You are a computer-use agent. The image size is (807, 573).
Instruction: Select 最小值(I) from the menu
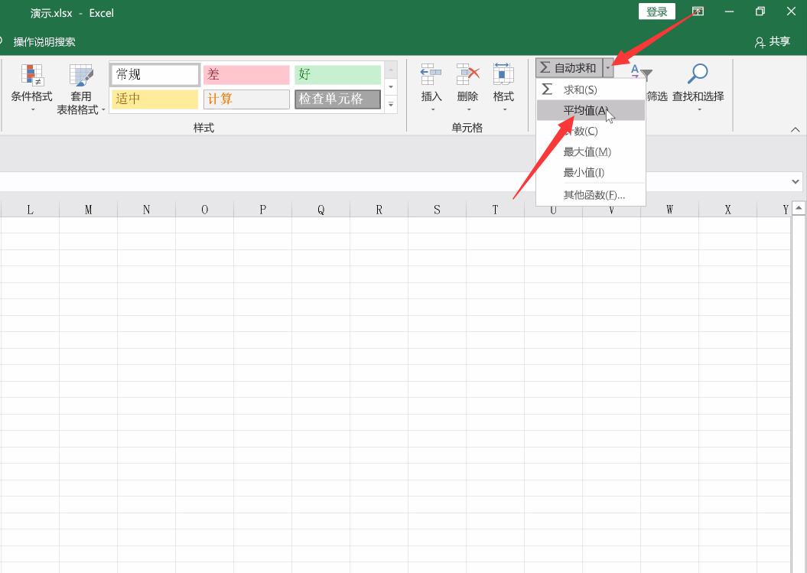pos(591,172)
